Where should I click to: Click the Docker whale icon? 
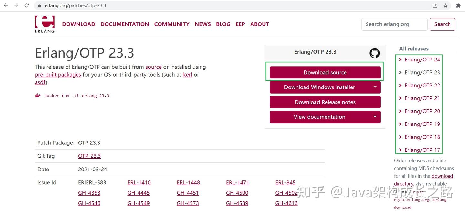tap(38, 96)
